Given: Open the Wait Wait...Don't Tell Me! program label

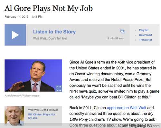Looking at the screenshot, I should coord(50,38).
